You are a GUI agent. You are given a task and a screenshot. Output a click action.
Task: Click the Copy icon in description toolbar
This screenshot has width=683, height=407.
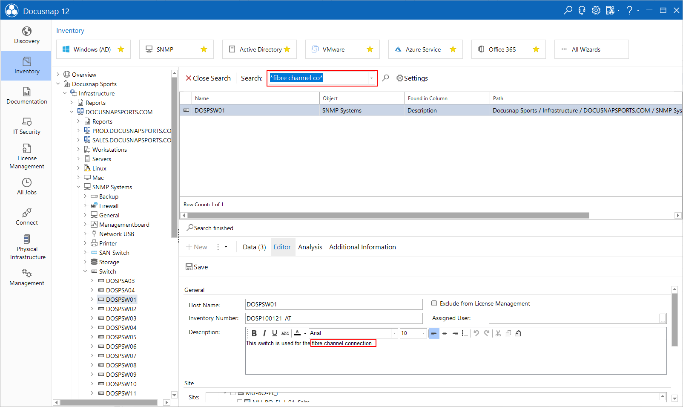tap(508, 333)
